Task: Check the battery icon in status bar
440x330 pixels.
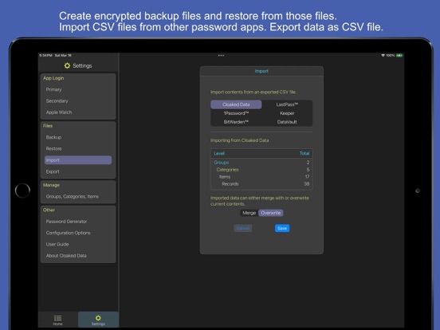Action: point(399,56)
